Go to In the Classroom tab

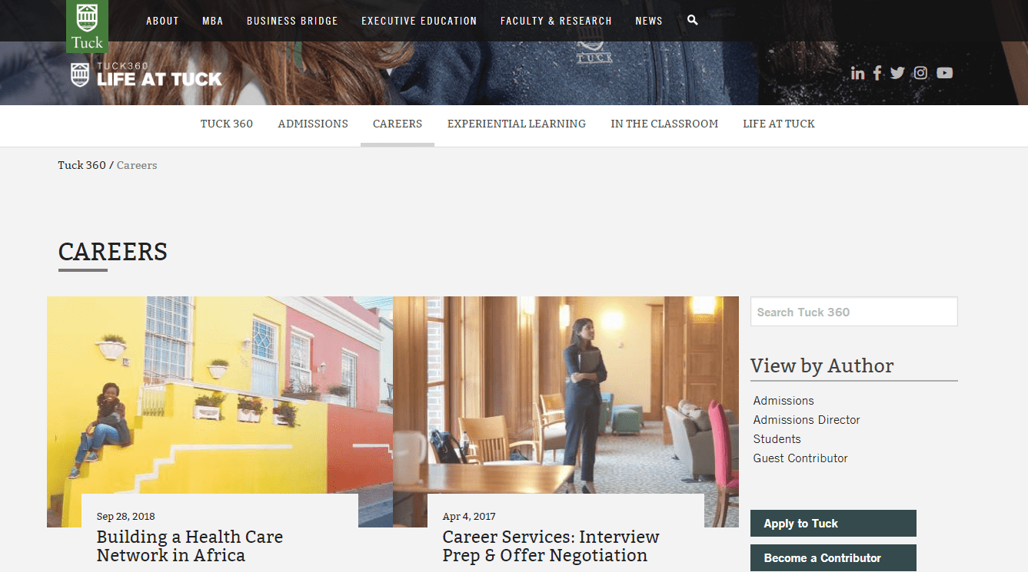coord(664,124)
